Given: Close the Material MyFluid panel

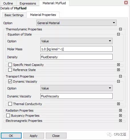Looking at the screenshot, I should (126, 3).
